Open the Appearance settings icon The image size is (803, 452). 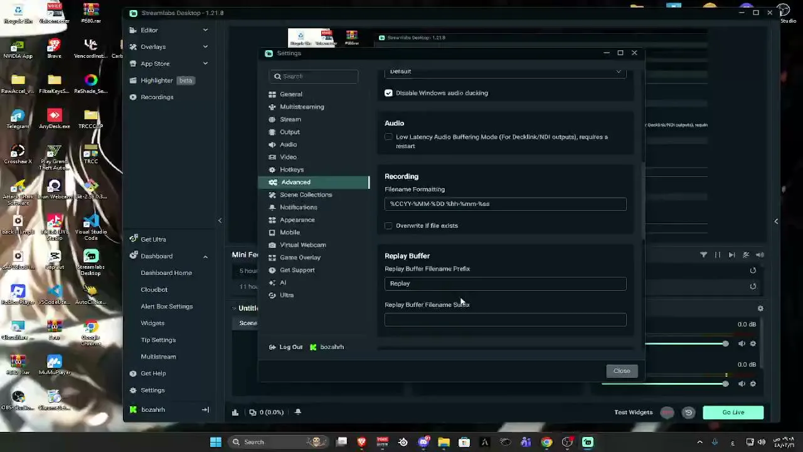tap(272, 220)
